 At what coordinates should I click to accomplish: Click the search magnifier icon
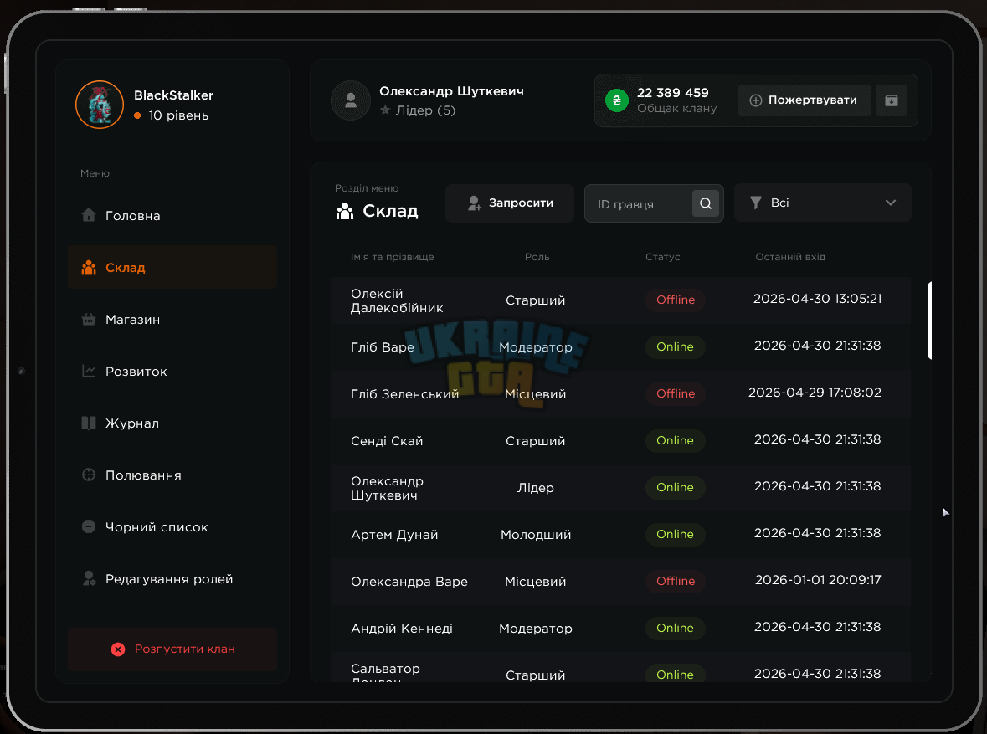click(x=706, y=203)
